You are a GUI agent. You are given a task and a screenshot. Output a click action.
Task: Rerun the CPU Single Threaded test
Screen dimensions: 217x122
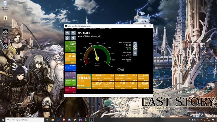[x=146, y=80]
